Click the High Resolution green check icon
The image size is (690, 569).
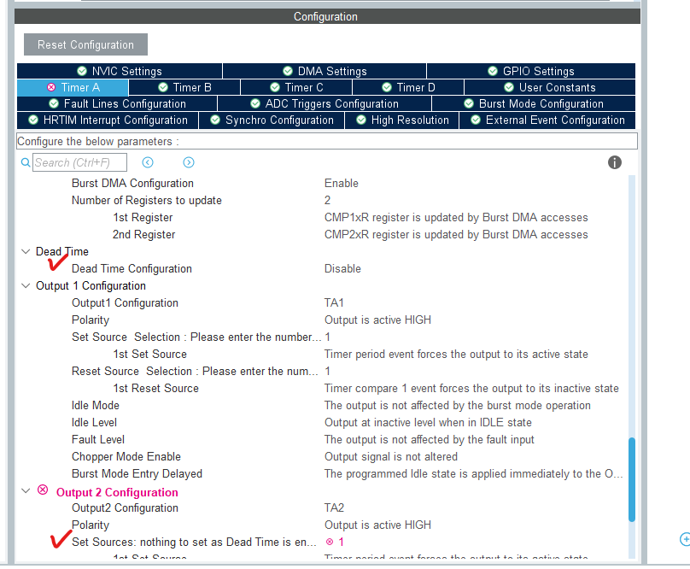(x=361, y=120)
